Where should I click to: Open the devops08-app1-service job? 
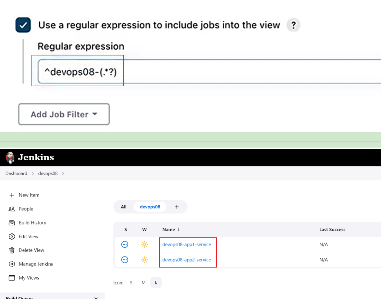(x=187, y=244)
